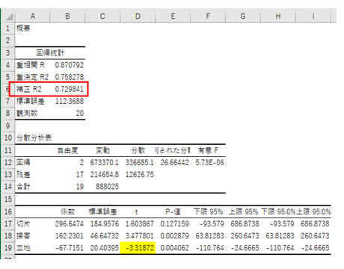Click the 上限 95% column heading
344x269 pixels.
(243, 211)
